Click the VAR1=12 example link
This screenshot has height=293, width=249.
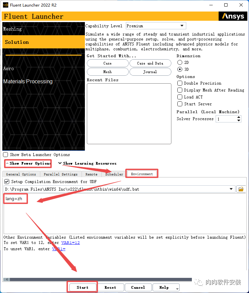pyautogui.click(x=70, y=243)
